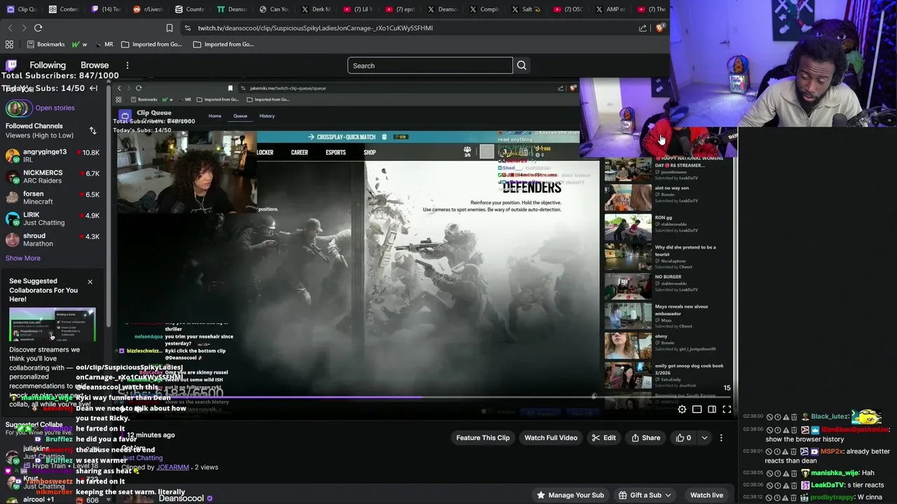
Task: Open angryginge13 channel in sidebar
Action: [x=53, y=155]
